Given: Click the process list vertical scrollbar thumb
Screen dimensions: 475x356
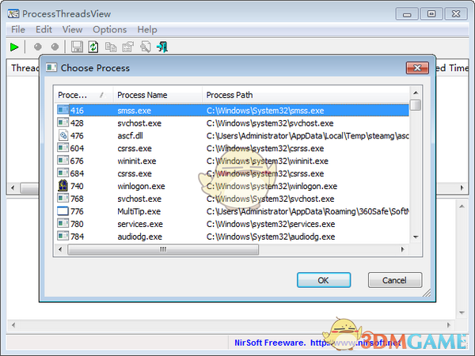Looking at the screenshot, I should tap(416, 105).
